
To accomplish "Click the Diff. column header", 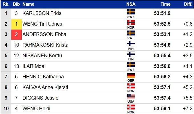I will pyautogui.click(x=188, y=4).
